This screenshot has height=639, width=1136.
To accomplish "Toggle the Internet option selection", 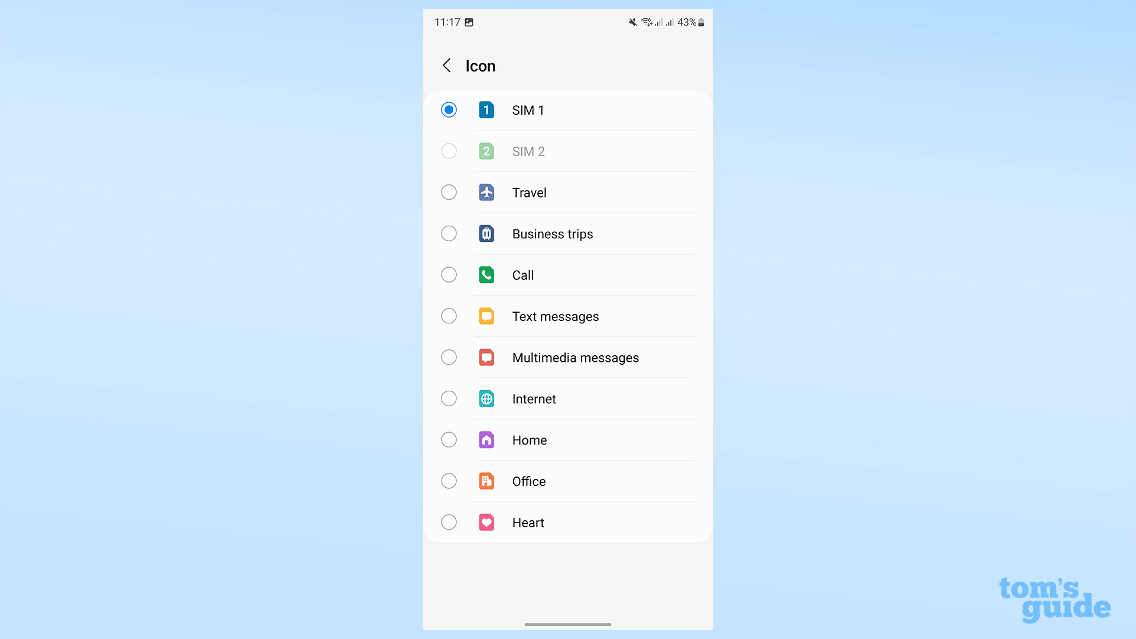I will coord(449,398).
